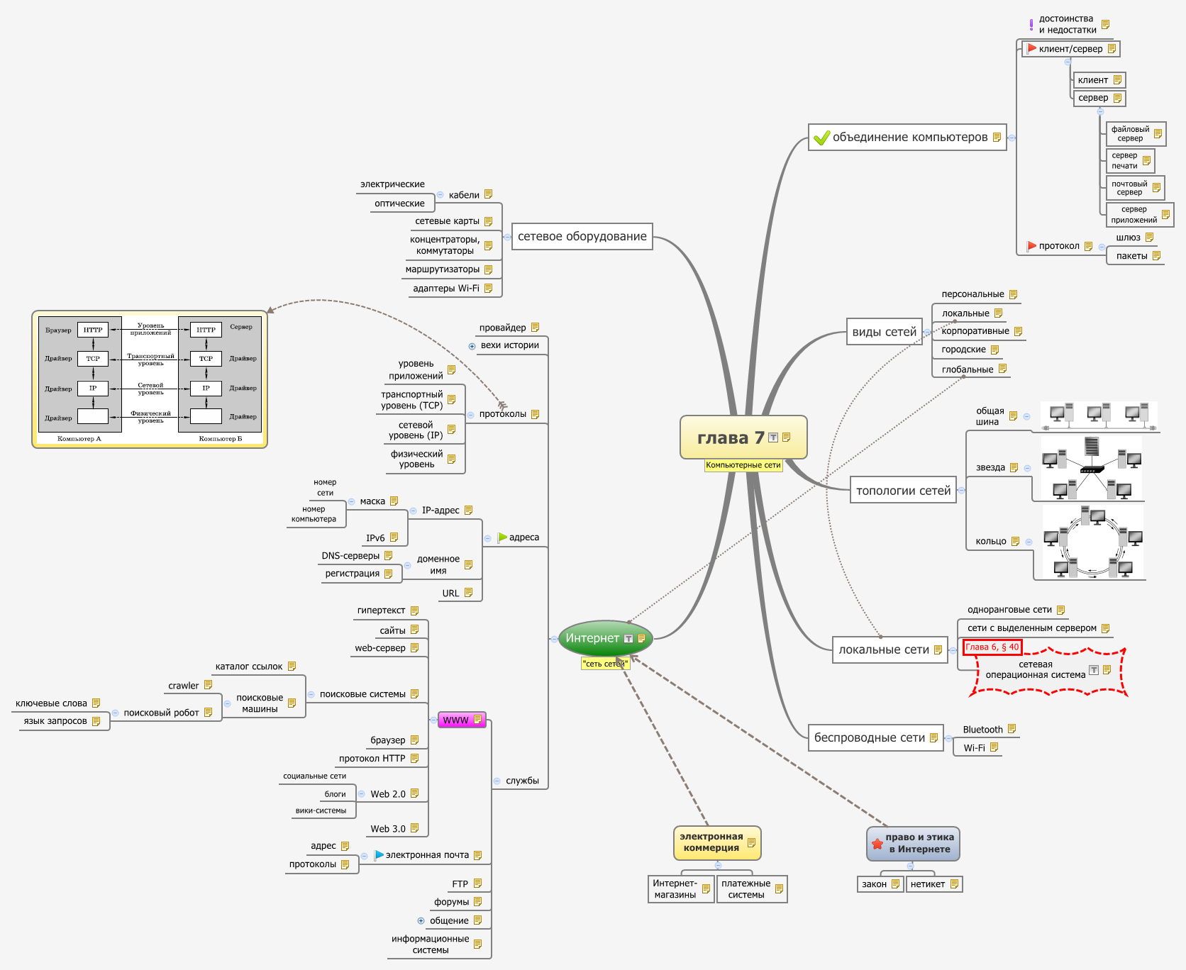The height and width of the screenshot is (970, 1186).
Task: Collapse the службы branch
Action: pyautogui.click(x=497, y=781)
